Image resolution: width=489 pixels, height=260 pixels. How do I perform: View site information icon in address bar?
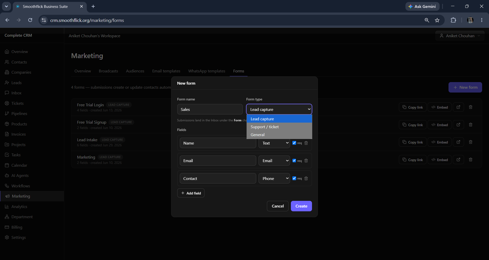pyautogui.click(x=44, y=20)
